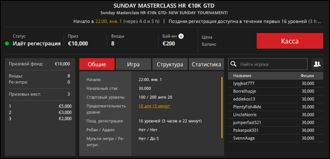Switch to the Структура tab
The width and height of the screenshot is (330, 159).
click(170, 64)
